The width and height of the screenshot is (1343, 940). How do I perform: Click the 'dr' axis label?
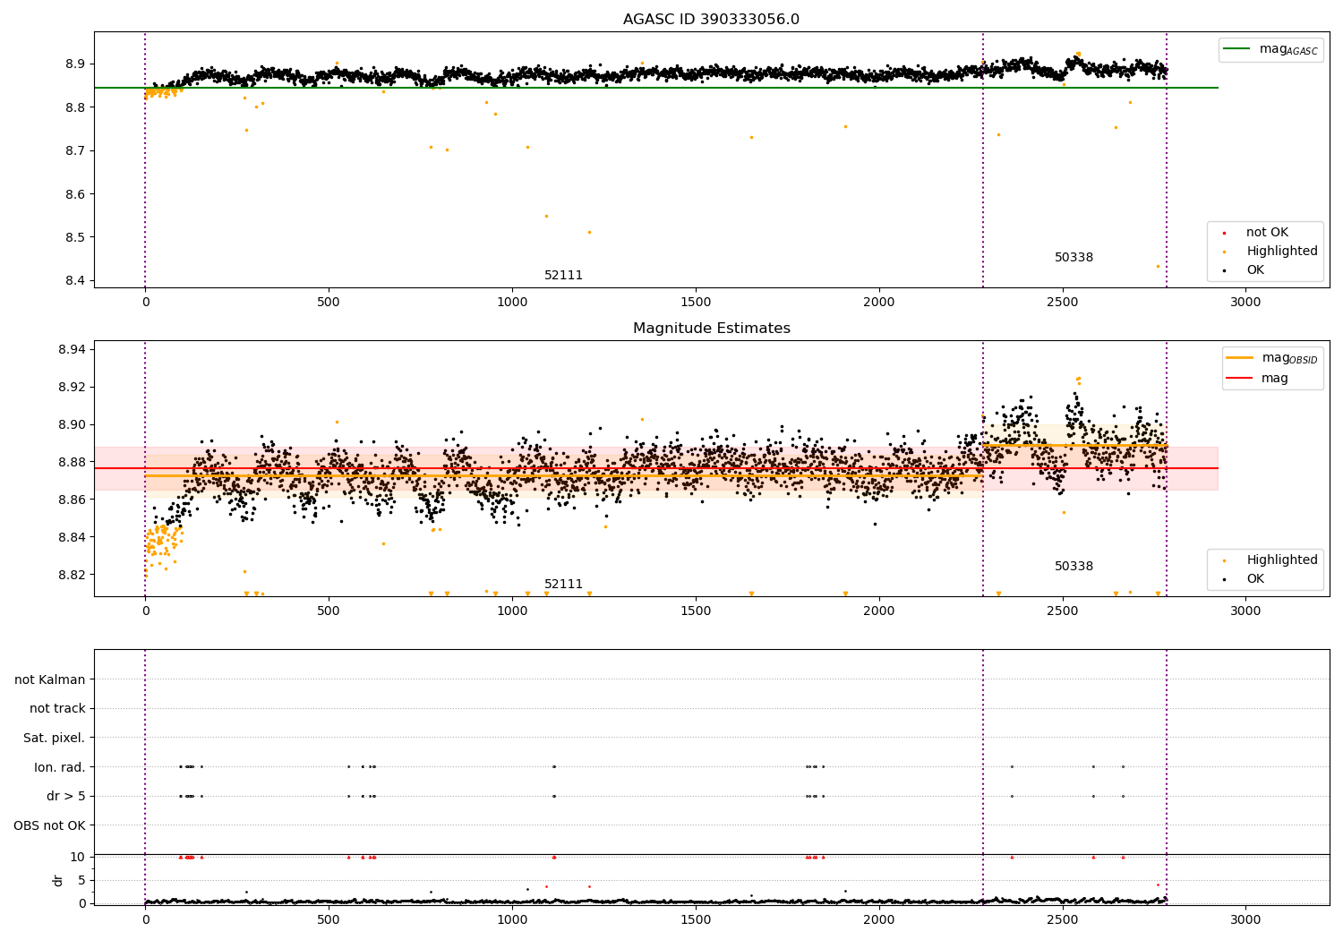click(x=58, y=880)
